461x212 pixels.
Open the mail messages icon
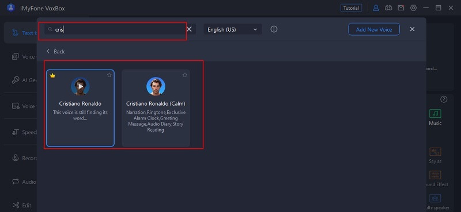click(400, 8)
